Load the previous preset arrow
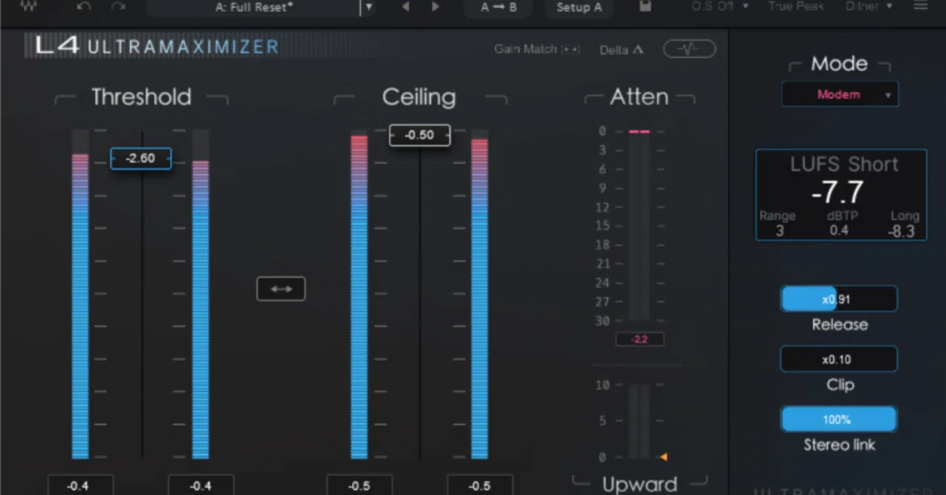This screenshot has width=946, height=495. [405, 7]
